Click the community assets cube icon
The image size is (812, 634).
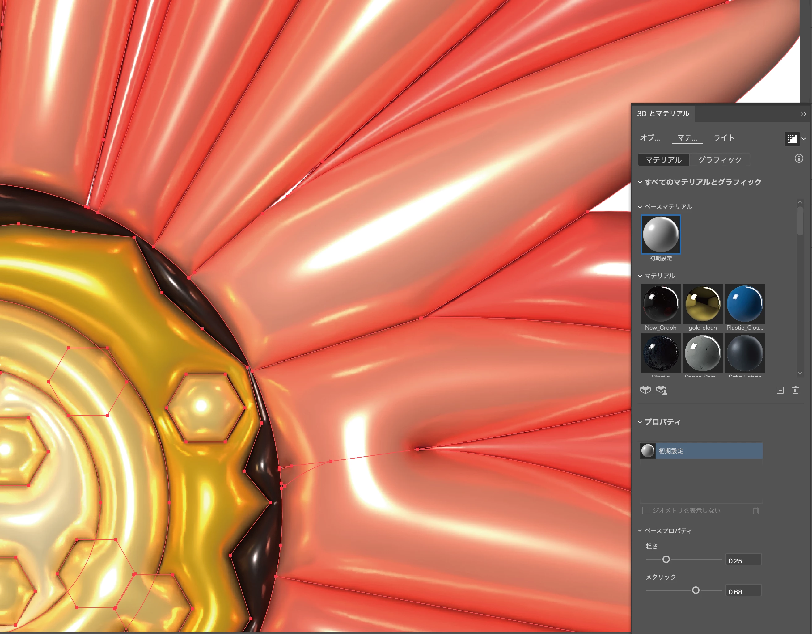(662, 390)
